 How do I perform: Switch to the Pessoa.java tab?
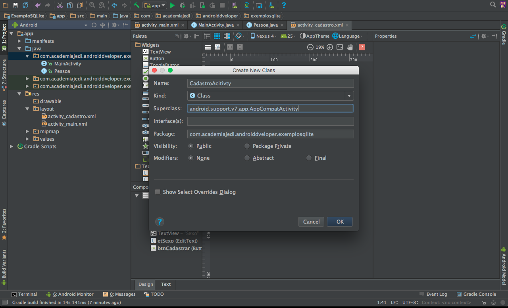265,25
